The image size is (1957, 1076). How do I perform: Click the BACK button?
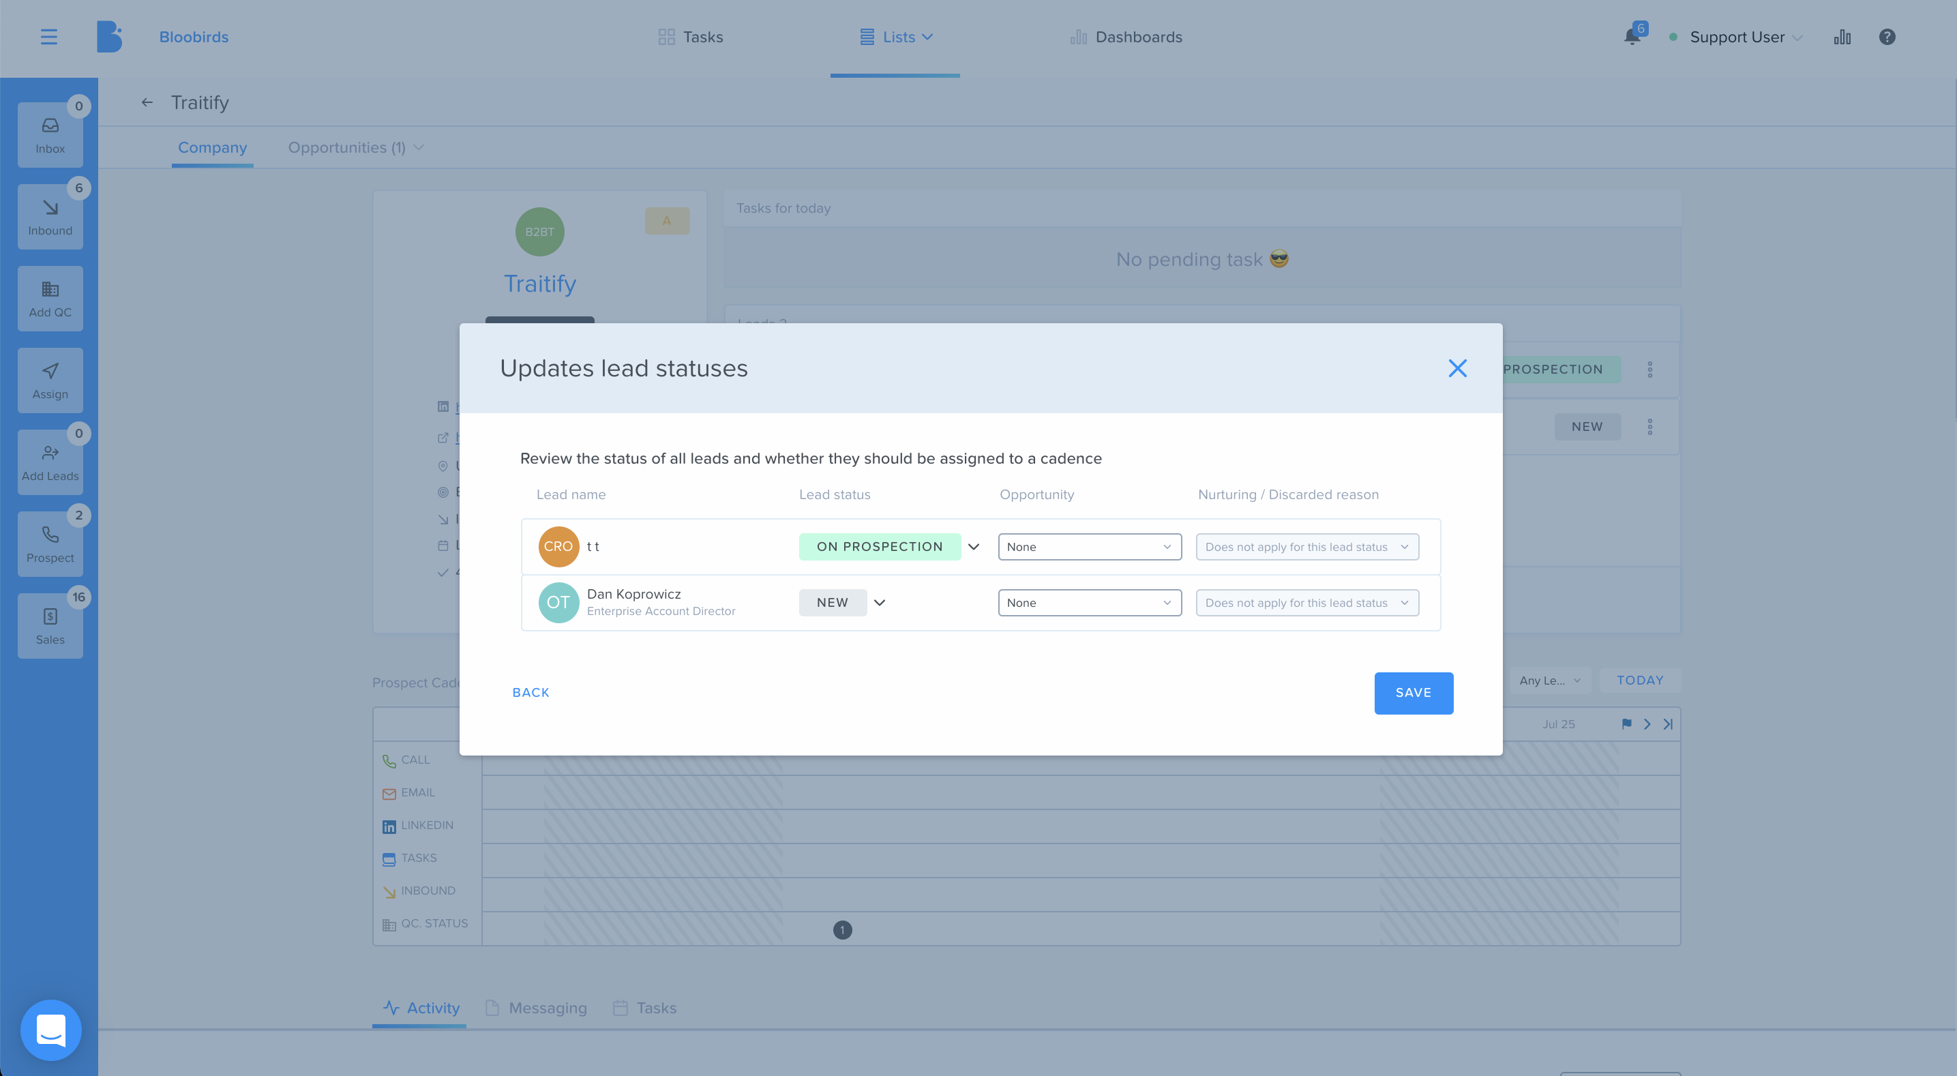pyautogui.click(x=531, y=692)
